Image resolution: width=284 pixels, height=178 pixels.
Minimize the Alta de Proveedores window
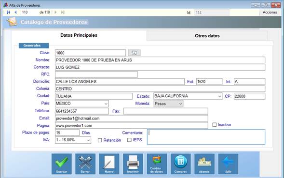pos(256,5)
